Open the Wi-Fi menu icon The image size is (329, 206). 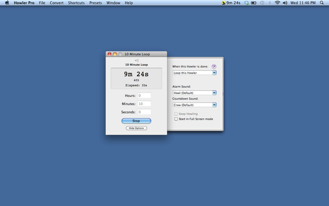pyautogui.click(x=277, y=3)
